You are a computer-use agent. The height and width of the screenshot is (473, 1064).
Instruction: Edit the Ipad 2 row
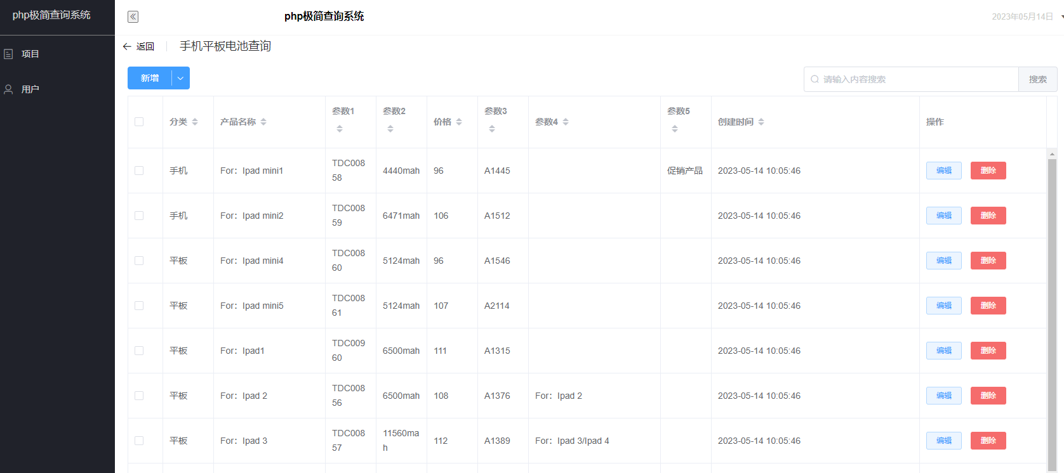pos(944,396)
